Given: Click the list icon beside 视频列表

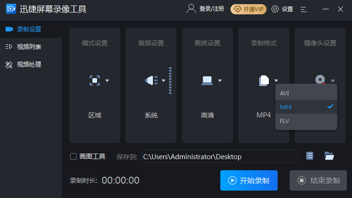Looking at the screenshot, I should pyautogui.click(x=9, y=47).
